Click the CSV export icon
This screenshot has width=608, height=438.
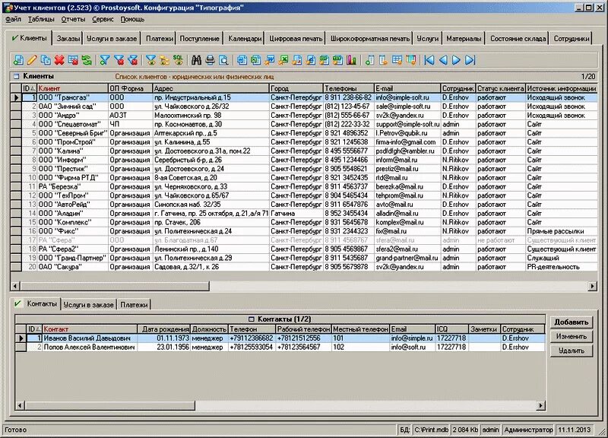click(x=325, y=60)
